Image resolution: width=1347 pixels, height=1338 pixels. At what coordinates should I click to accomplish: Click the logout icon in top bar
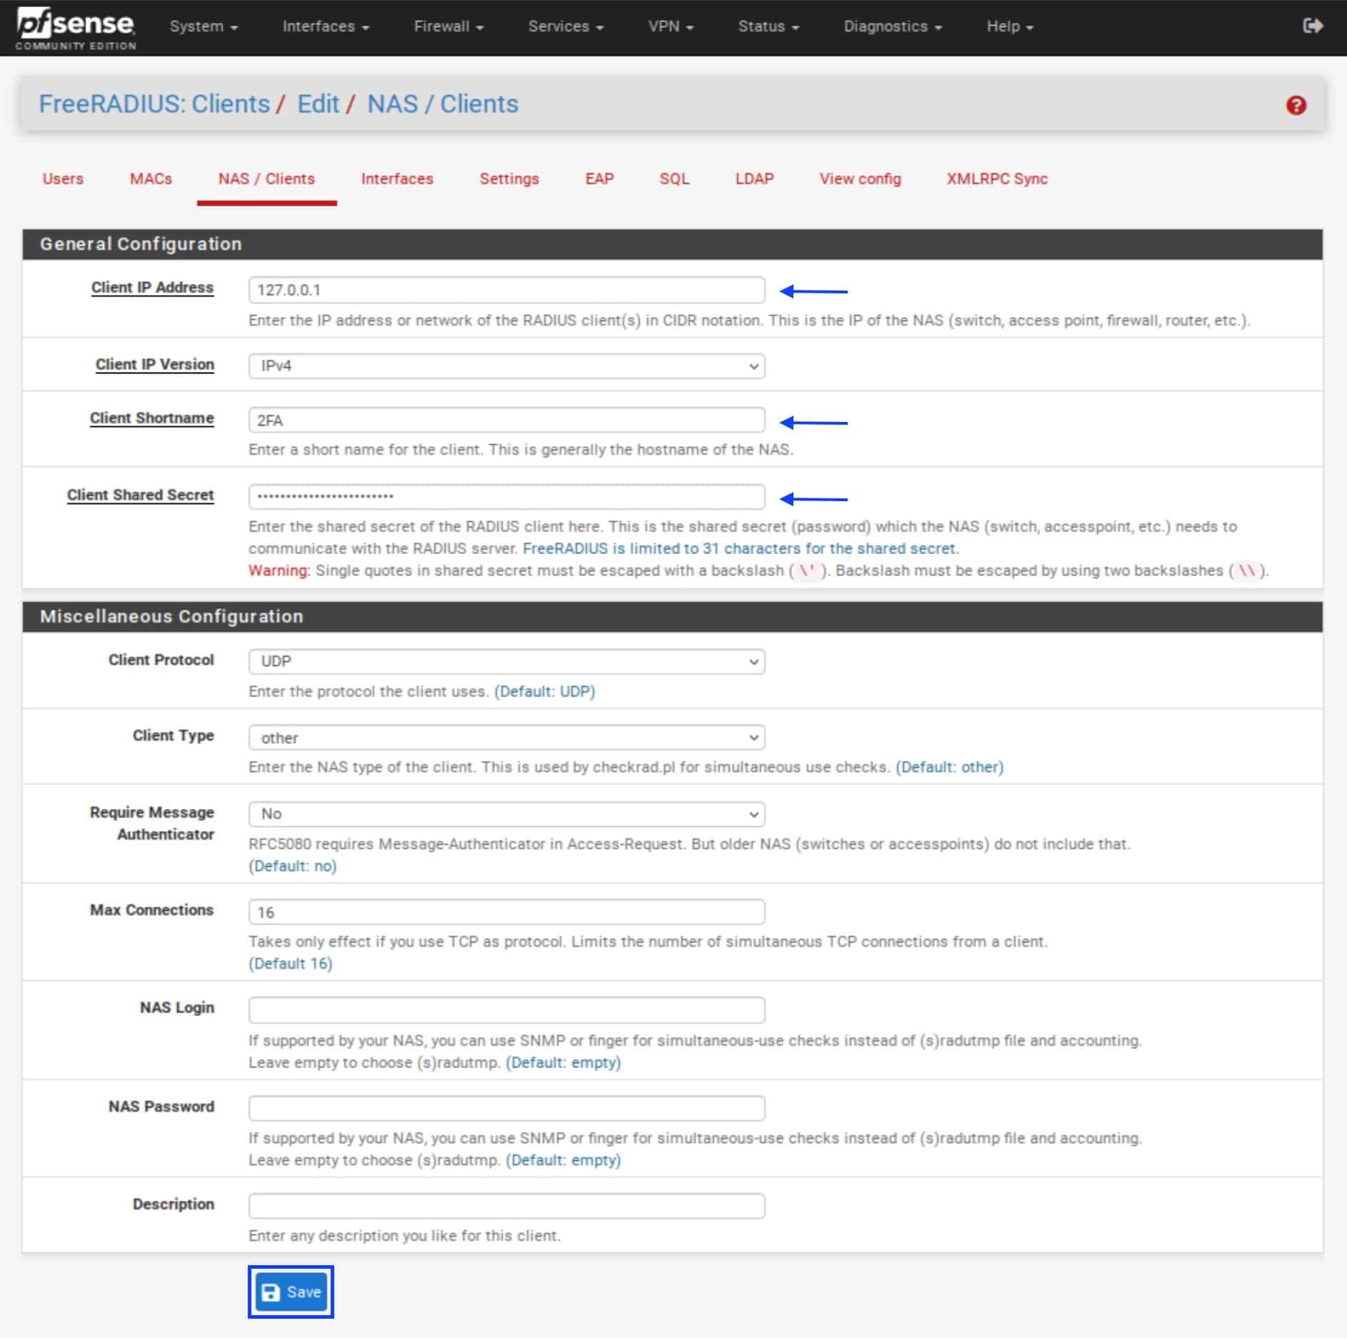pos(1313,26)
